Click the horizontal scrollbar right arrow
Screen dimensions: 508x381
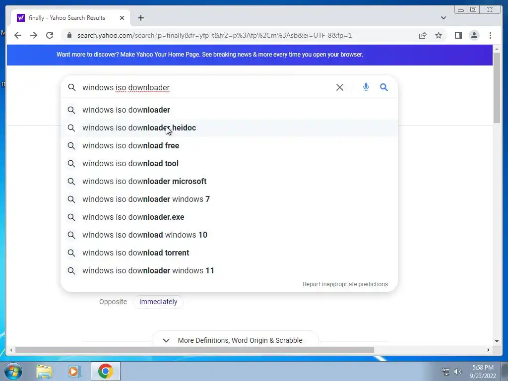point(489,350)
